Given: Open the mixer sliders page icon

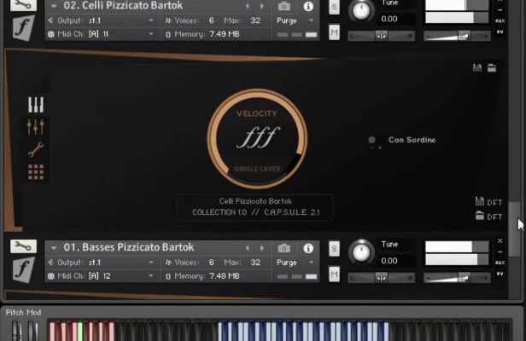Looking at the screenshot, I should (36, 127).
